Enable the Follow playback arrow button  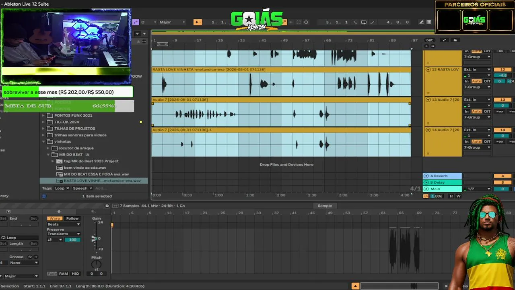197,22
